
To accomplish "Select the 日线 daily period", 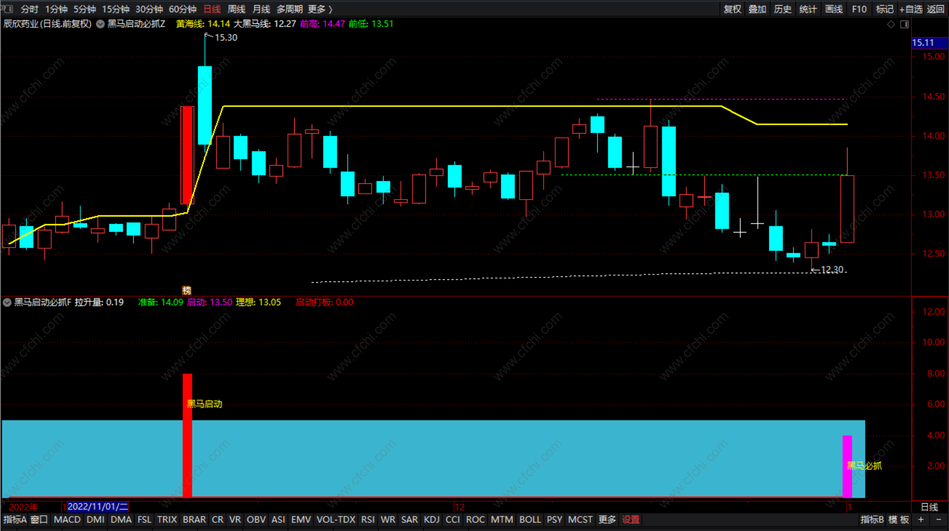I will [x=212, y=9].
